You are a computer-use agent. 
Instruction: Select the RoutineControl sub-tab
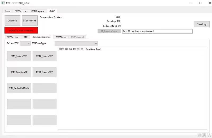pos(42,37)
